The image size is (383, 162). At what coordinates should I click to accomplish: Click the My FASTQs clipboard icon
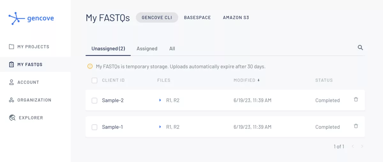11,64
